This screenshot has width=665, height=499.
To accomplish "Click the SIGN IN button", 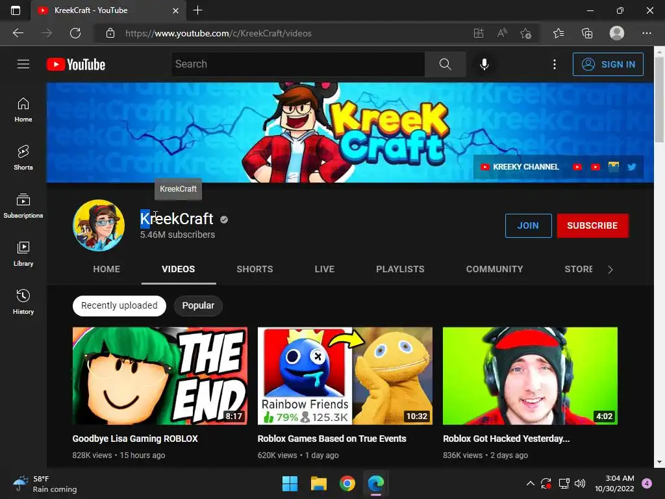I will (608, 64).
